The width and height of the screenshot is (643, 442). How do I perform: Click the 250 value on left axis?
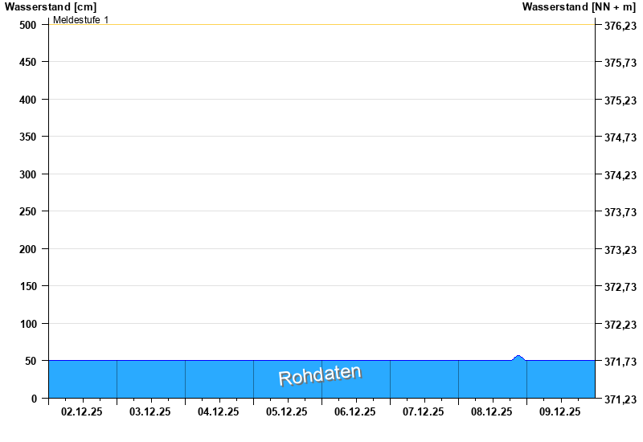[x=28, y=211]
